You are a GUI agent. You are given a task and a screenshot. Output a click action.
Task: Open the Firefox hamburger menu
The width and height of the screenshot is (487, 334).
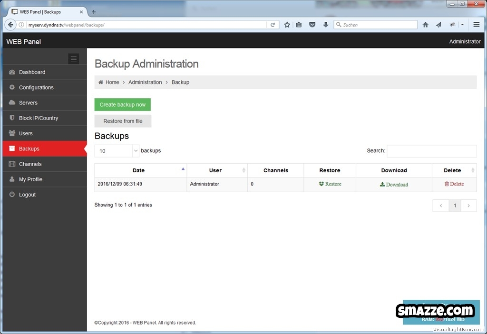pos(477,25)
